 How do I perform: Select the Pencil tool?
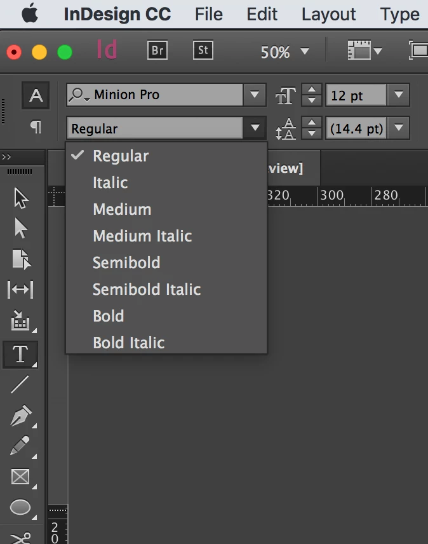20,445
